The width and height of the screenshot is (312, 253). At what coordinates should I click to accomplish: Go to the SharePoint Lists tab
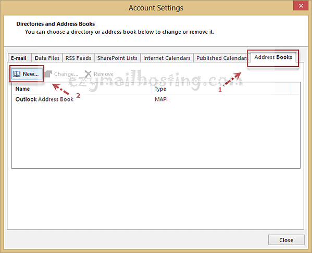tap(117, 58)
